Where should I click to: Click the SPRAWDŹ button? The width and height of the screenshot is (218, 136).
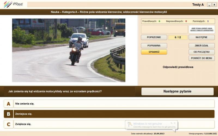(x=154, y=52)
